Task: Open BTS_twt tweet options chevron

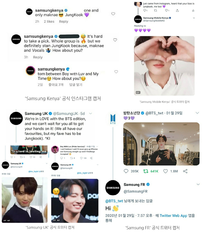Action: click(x=198, y=113)
